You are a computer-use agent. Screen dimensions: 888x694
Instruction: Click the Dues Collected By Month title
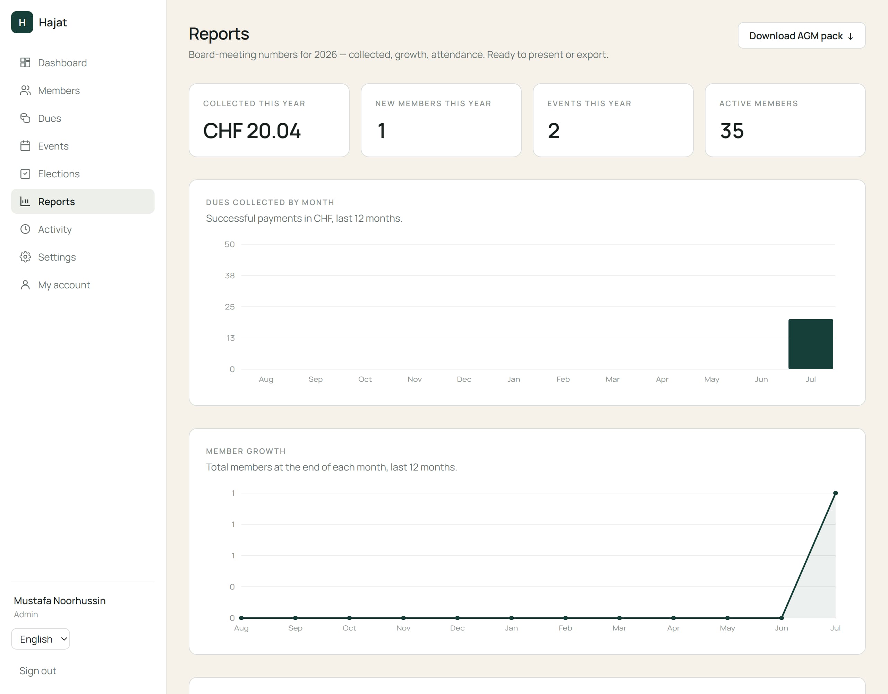pos(270,203)
